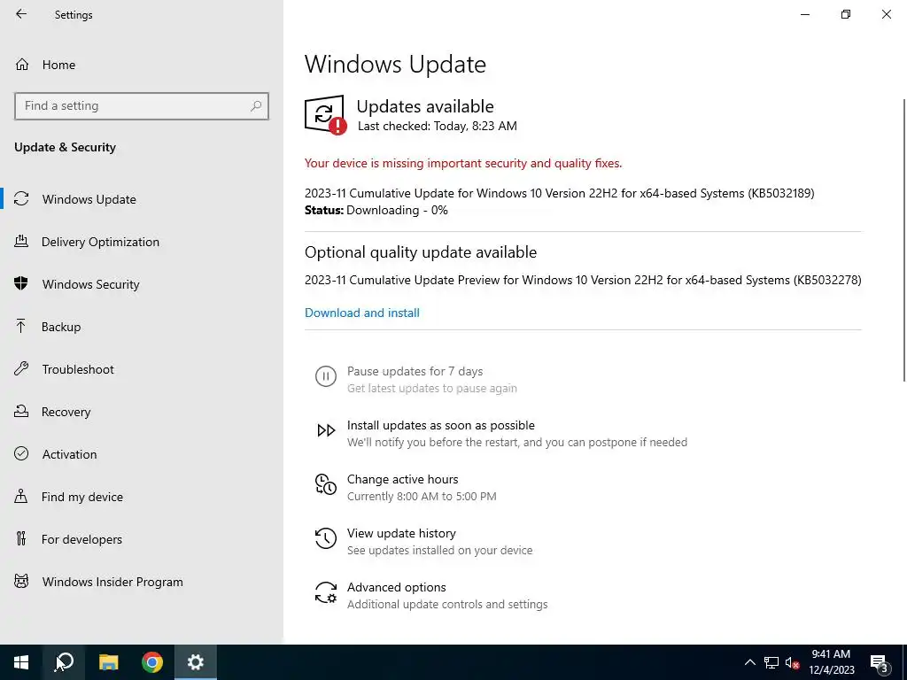The image size is (907, 680).
Task: Click the 'Status: Downloading - 0%' text
Action: (376, 210)
